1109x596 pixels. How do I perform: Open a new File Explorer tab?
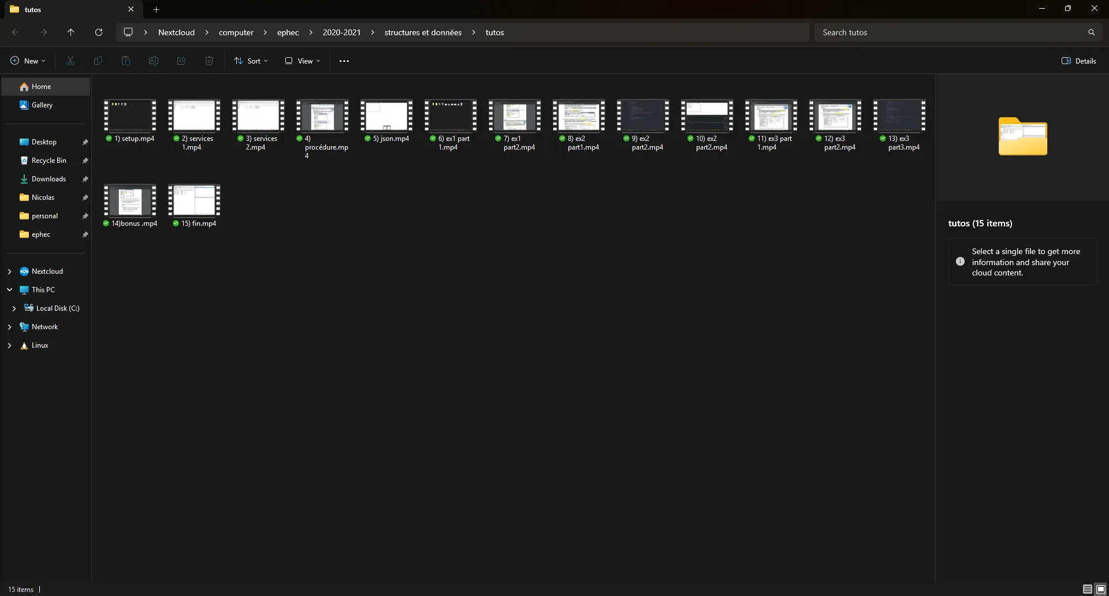point(156,9)
